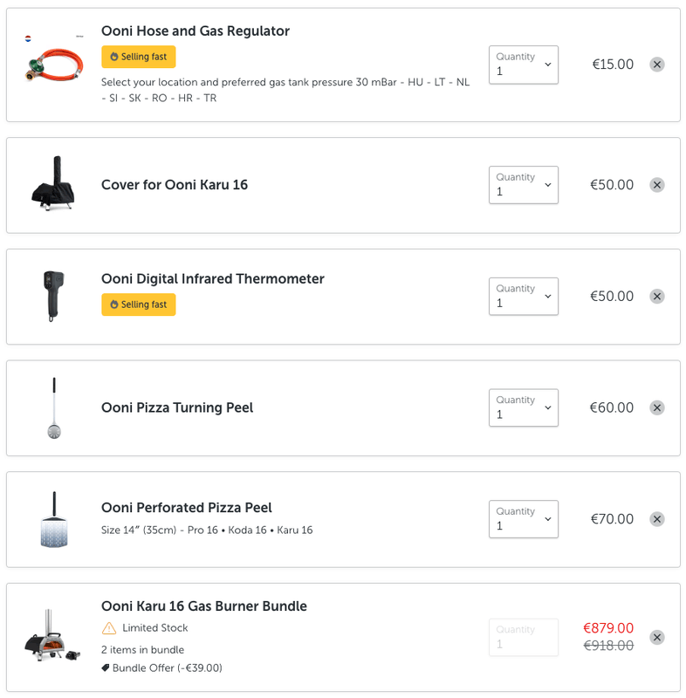Click the Limited Stock warning icon
The image size is (686, 698).
click(x=109, y=628)
